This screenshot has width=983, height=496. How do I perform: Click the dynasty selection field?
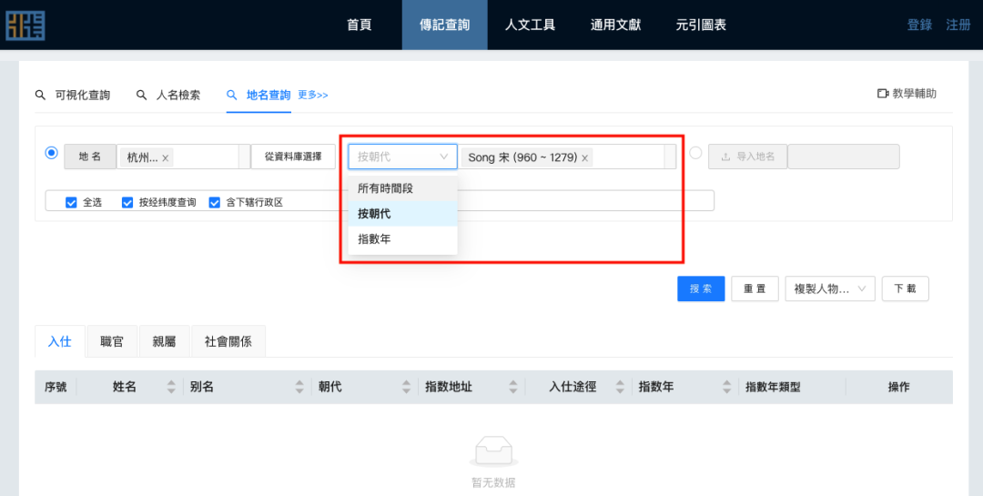567,157
